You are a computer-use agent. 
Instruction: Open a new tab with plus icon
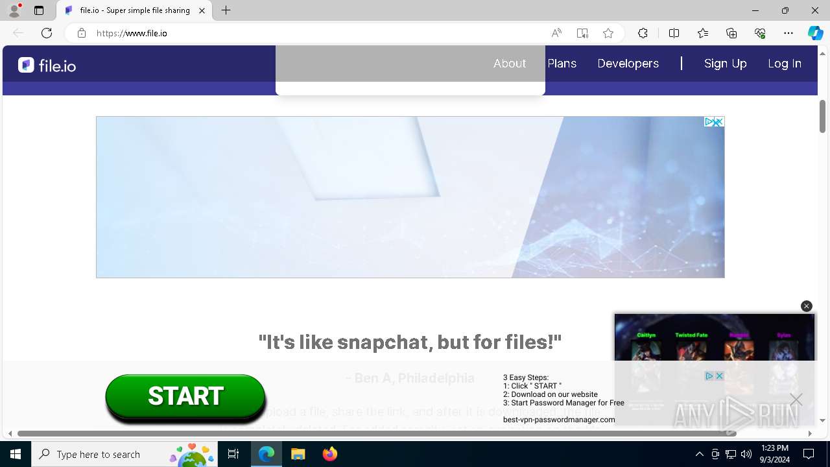coord(226,10)
